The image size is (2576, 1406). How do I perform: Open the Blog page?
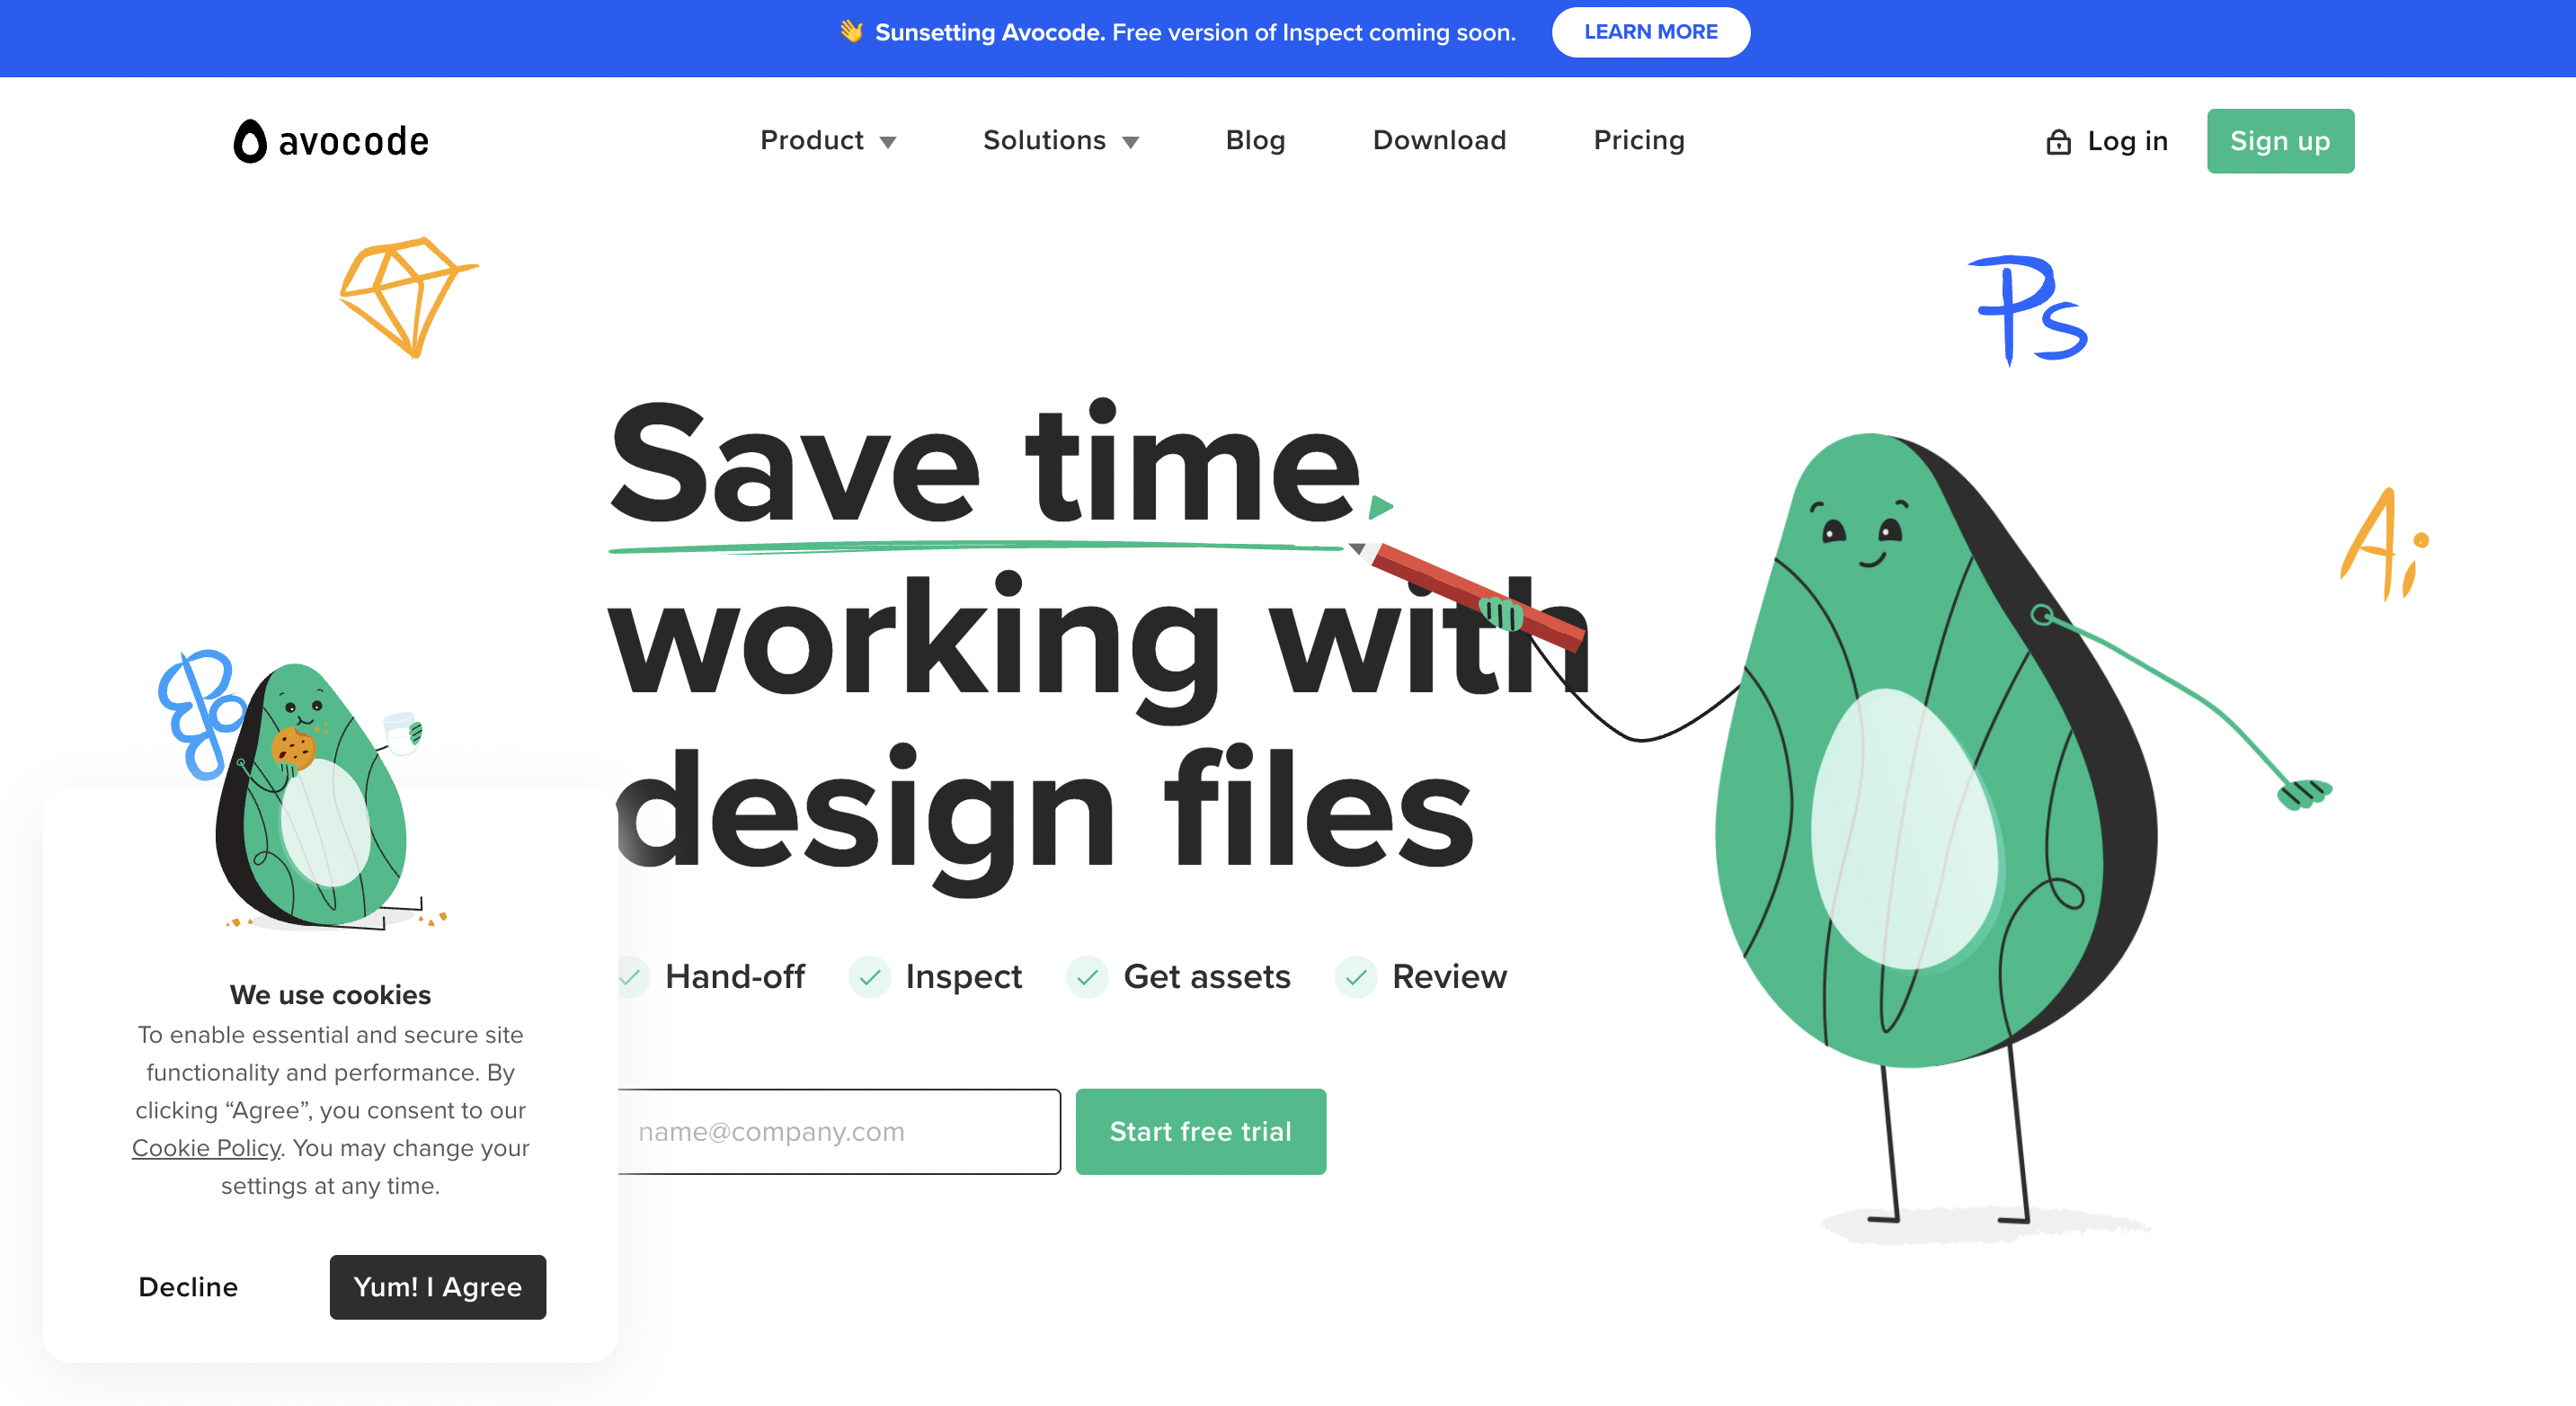[x=1255, y=141]
